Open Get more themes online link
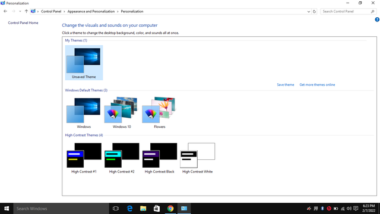 [317, 84]
